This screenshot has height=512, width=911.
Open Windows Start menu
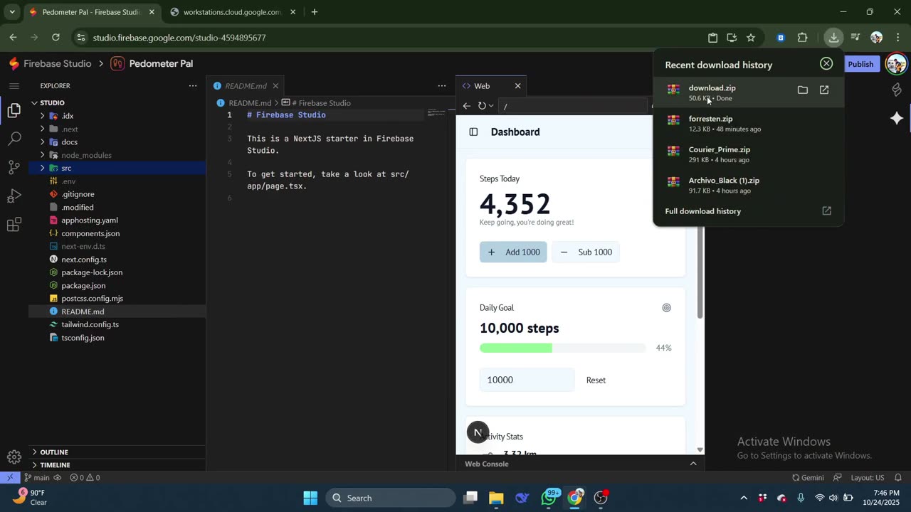click(310, 498)
